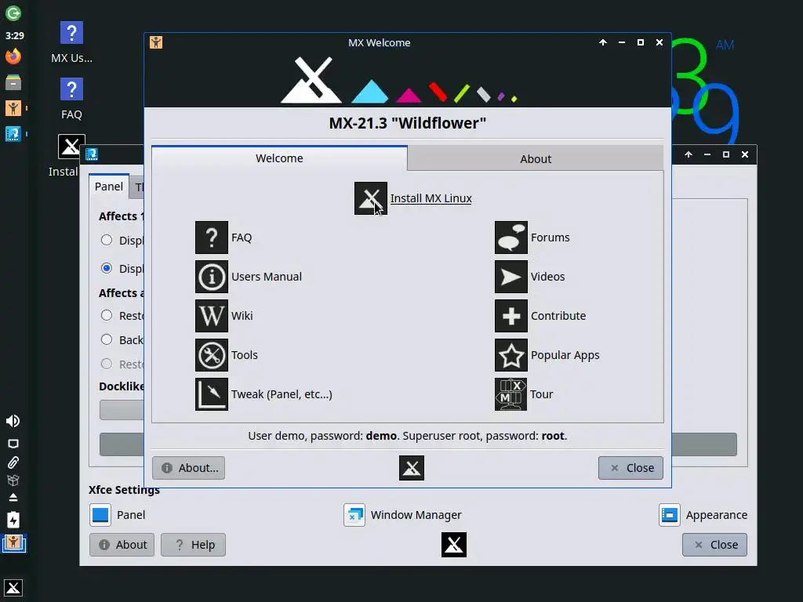Select the Panel tab in MX Tweak window
The height and width of the screenshot is (602, 803).
tap(108, 187)
